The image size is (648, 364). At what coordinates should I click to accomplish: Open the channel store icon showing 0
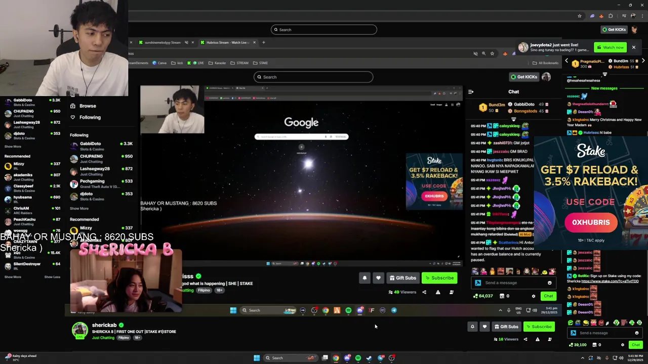pyautogui.click(x=597, y=345)
